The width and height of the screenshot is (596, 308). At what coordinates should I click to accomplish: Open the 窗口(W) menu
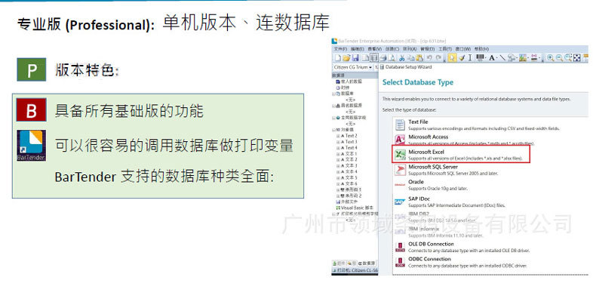pos(463,49)
